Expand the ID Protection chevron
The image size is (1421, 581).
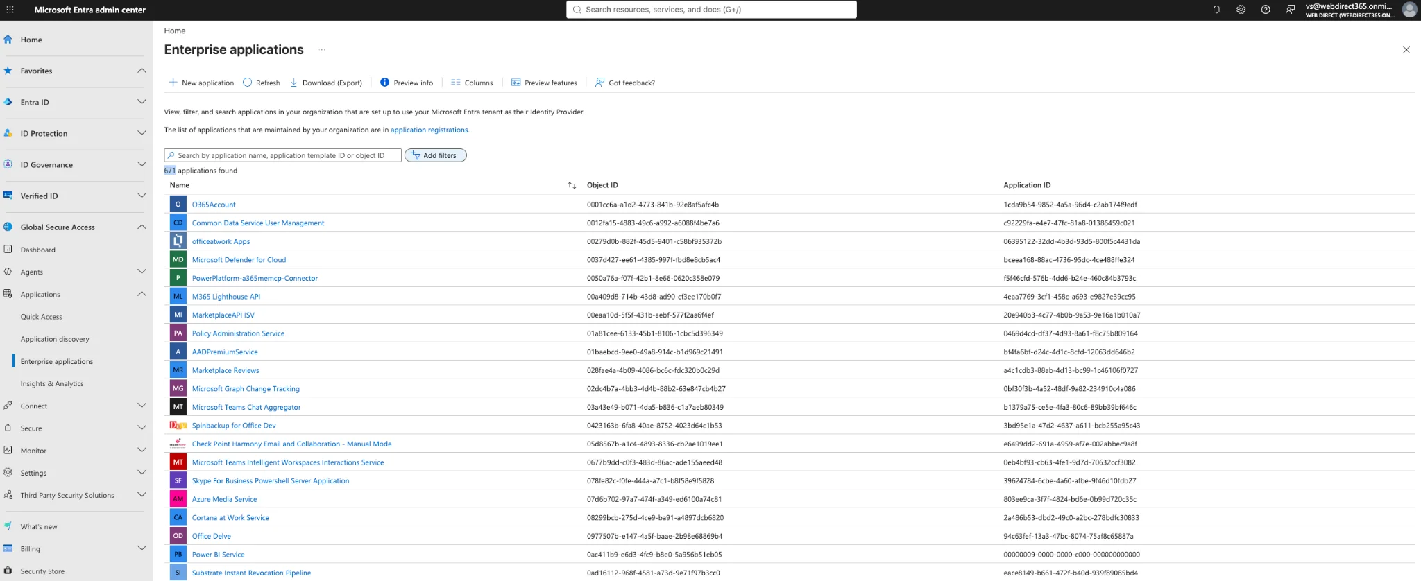click(x=142, y=133)
